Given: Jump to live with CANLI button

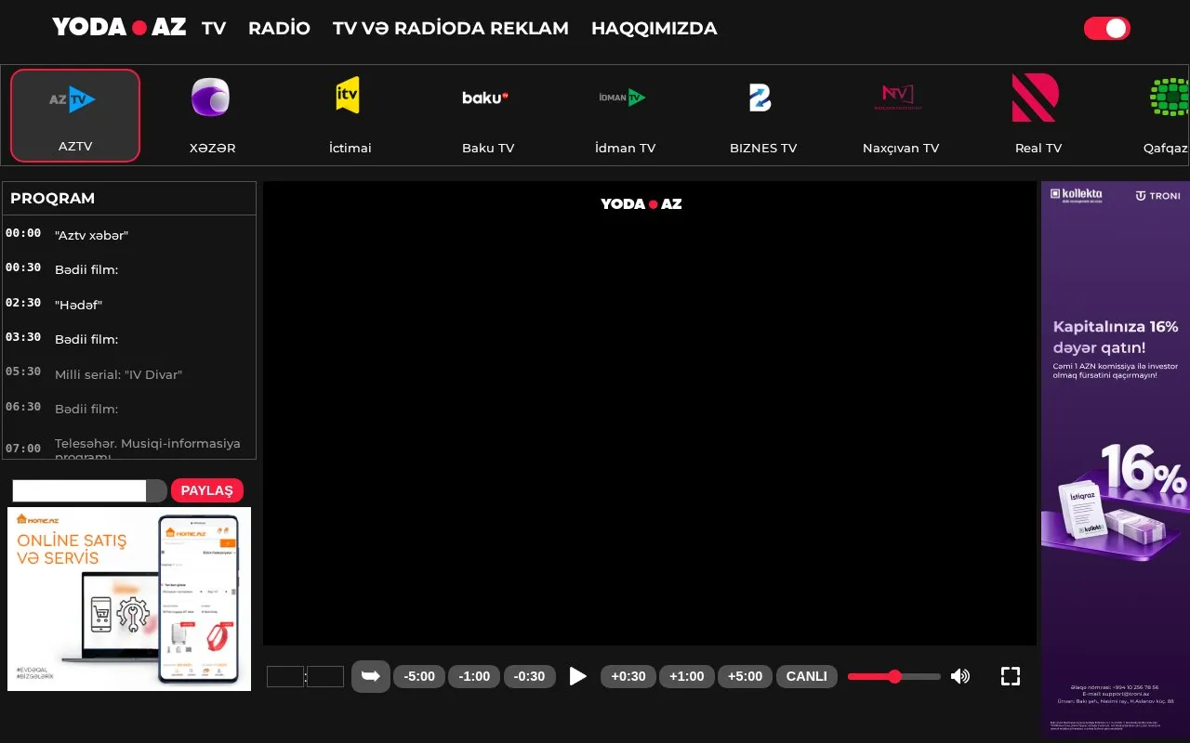Looking at the screenshot, I should (807, 676).
